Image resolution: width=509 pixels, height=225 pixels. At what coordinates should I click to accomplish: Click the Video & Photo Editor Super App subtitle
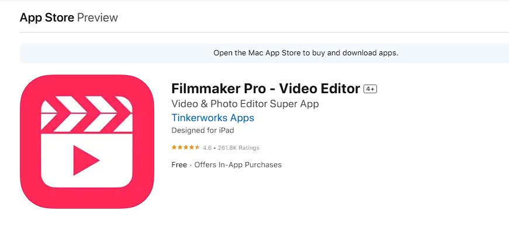(245, 104)
